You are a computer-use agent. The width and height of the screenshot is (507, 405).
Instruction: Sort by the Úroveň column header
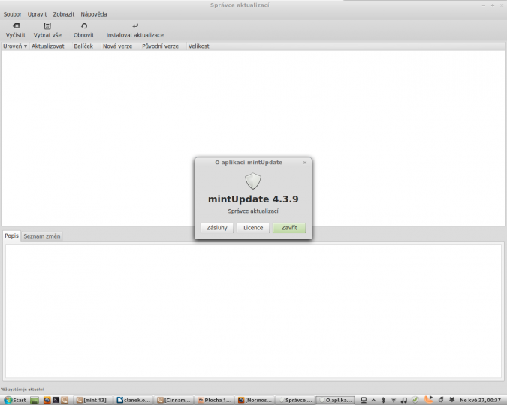tap(15, 46)
